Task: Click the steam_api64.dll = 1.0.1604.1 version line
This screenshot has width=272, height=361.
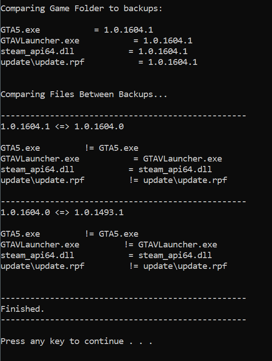Action: [x=94, y=51]
